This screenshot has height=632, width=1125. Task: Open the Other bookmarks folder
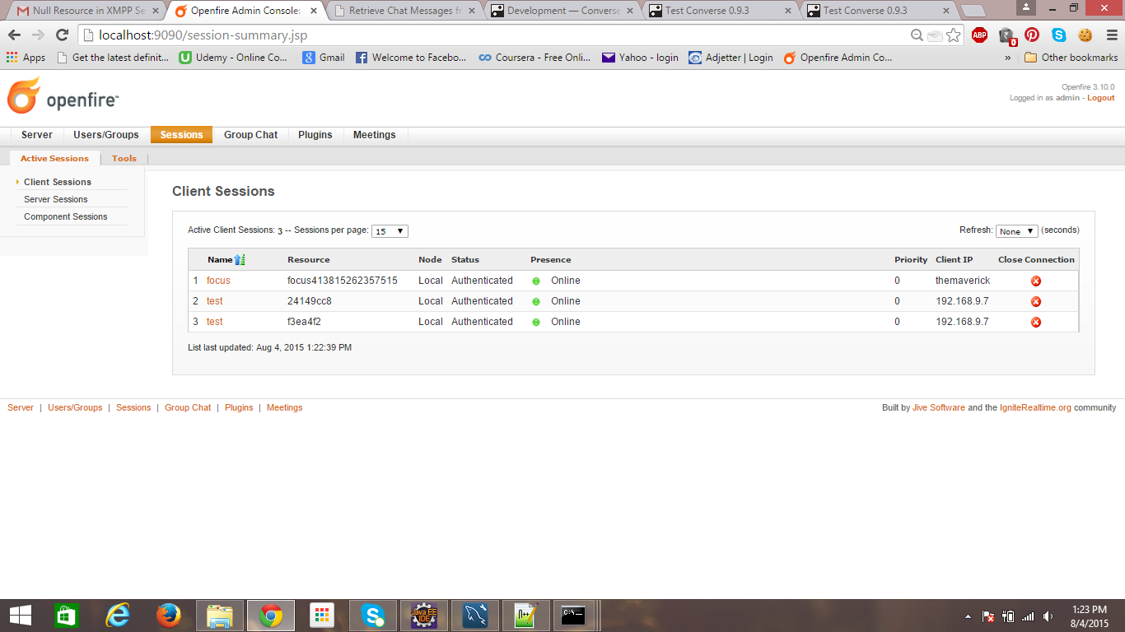click(x=1071, y=58)
